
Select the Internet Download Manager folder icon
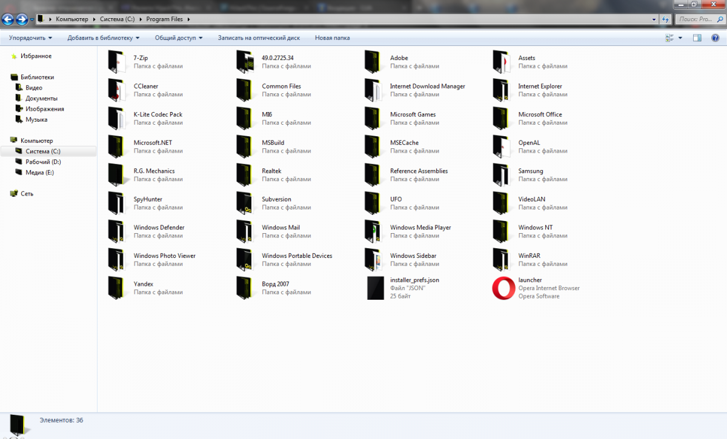[x=373, y=90]
